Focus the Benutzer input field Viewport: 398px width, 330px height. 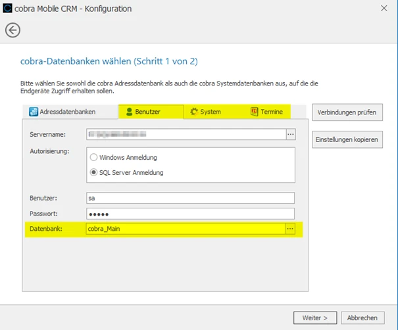(x=190, y=198)
